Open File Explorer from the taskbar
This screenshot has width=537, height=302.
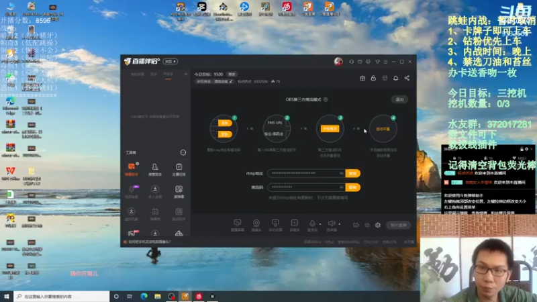coord(158,296)
